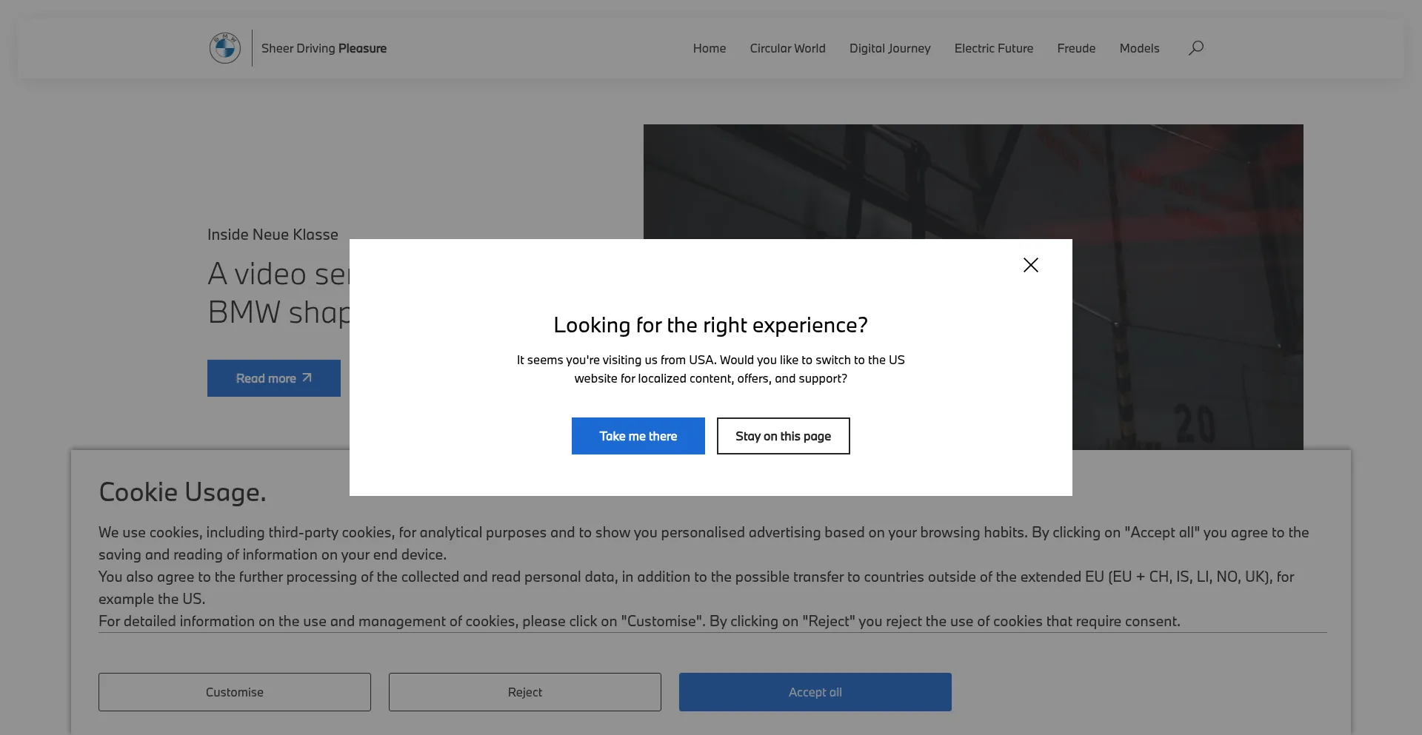Open the Electric Future menu item
1422x735 pixels.
(993, 48)
